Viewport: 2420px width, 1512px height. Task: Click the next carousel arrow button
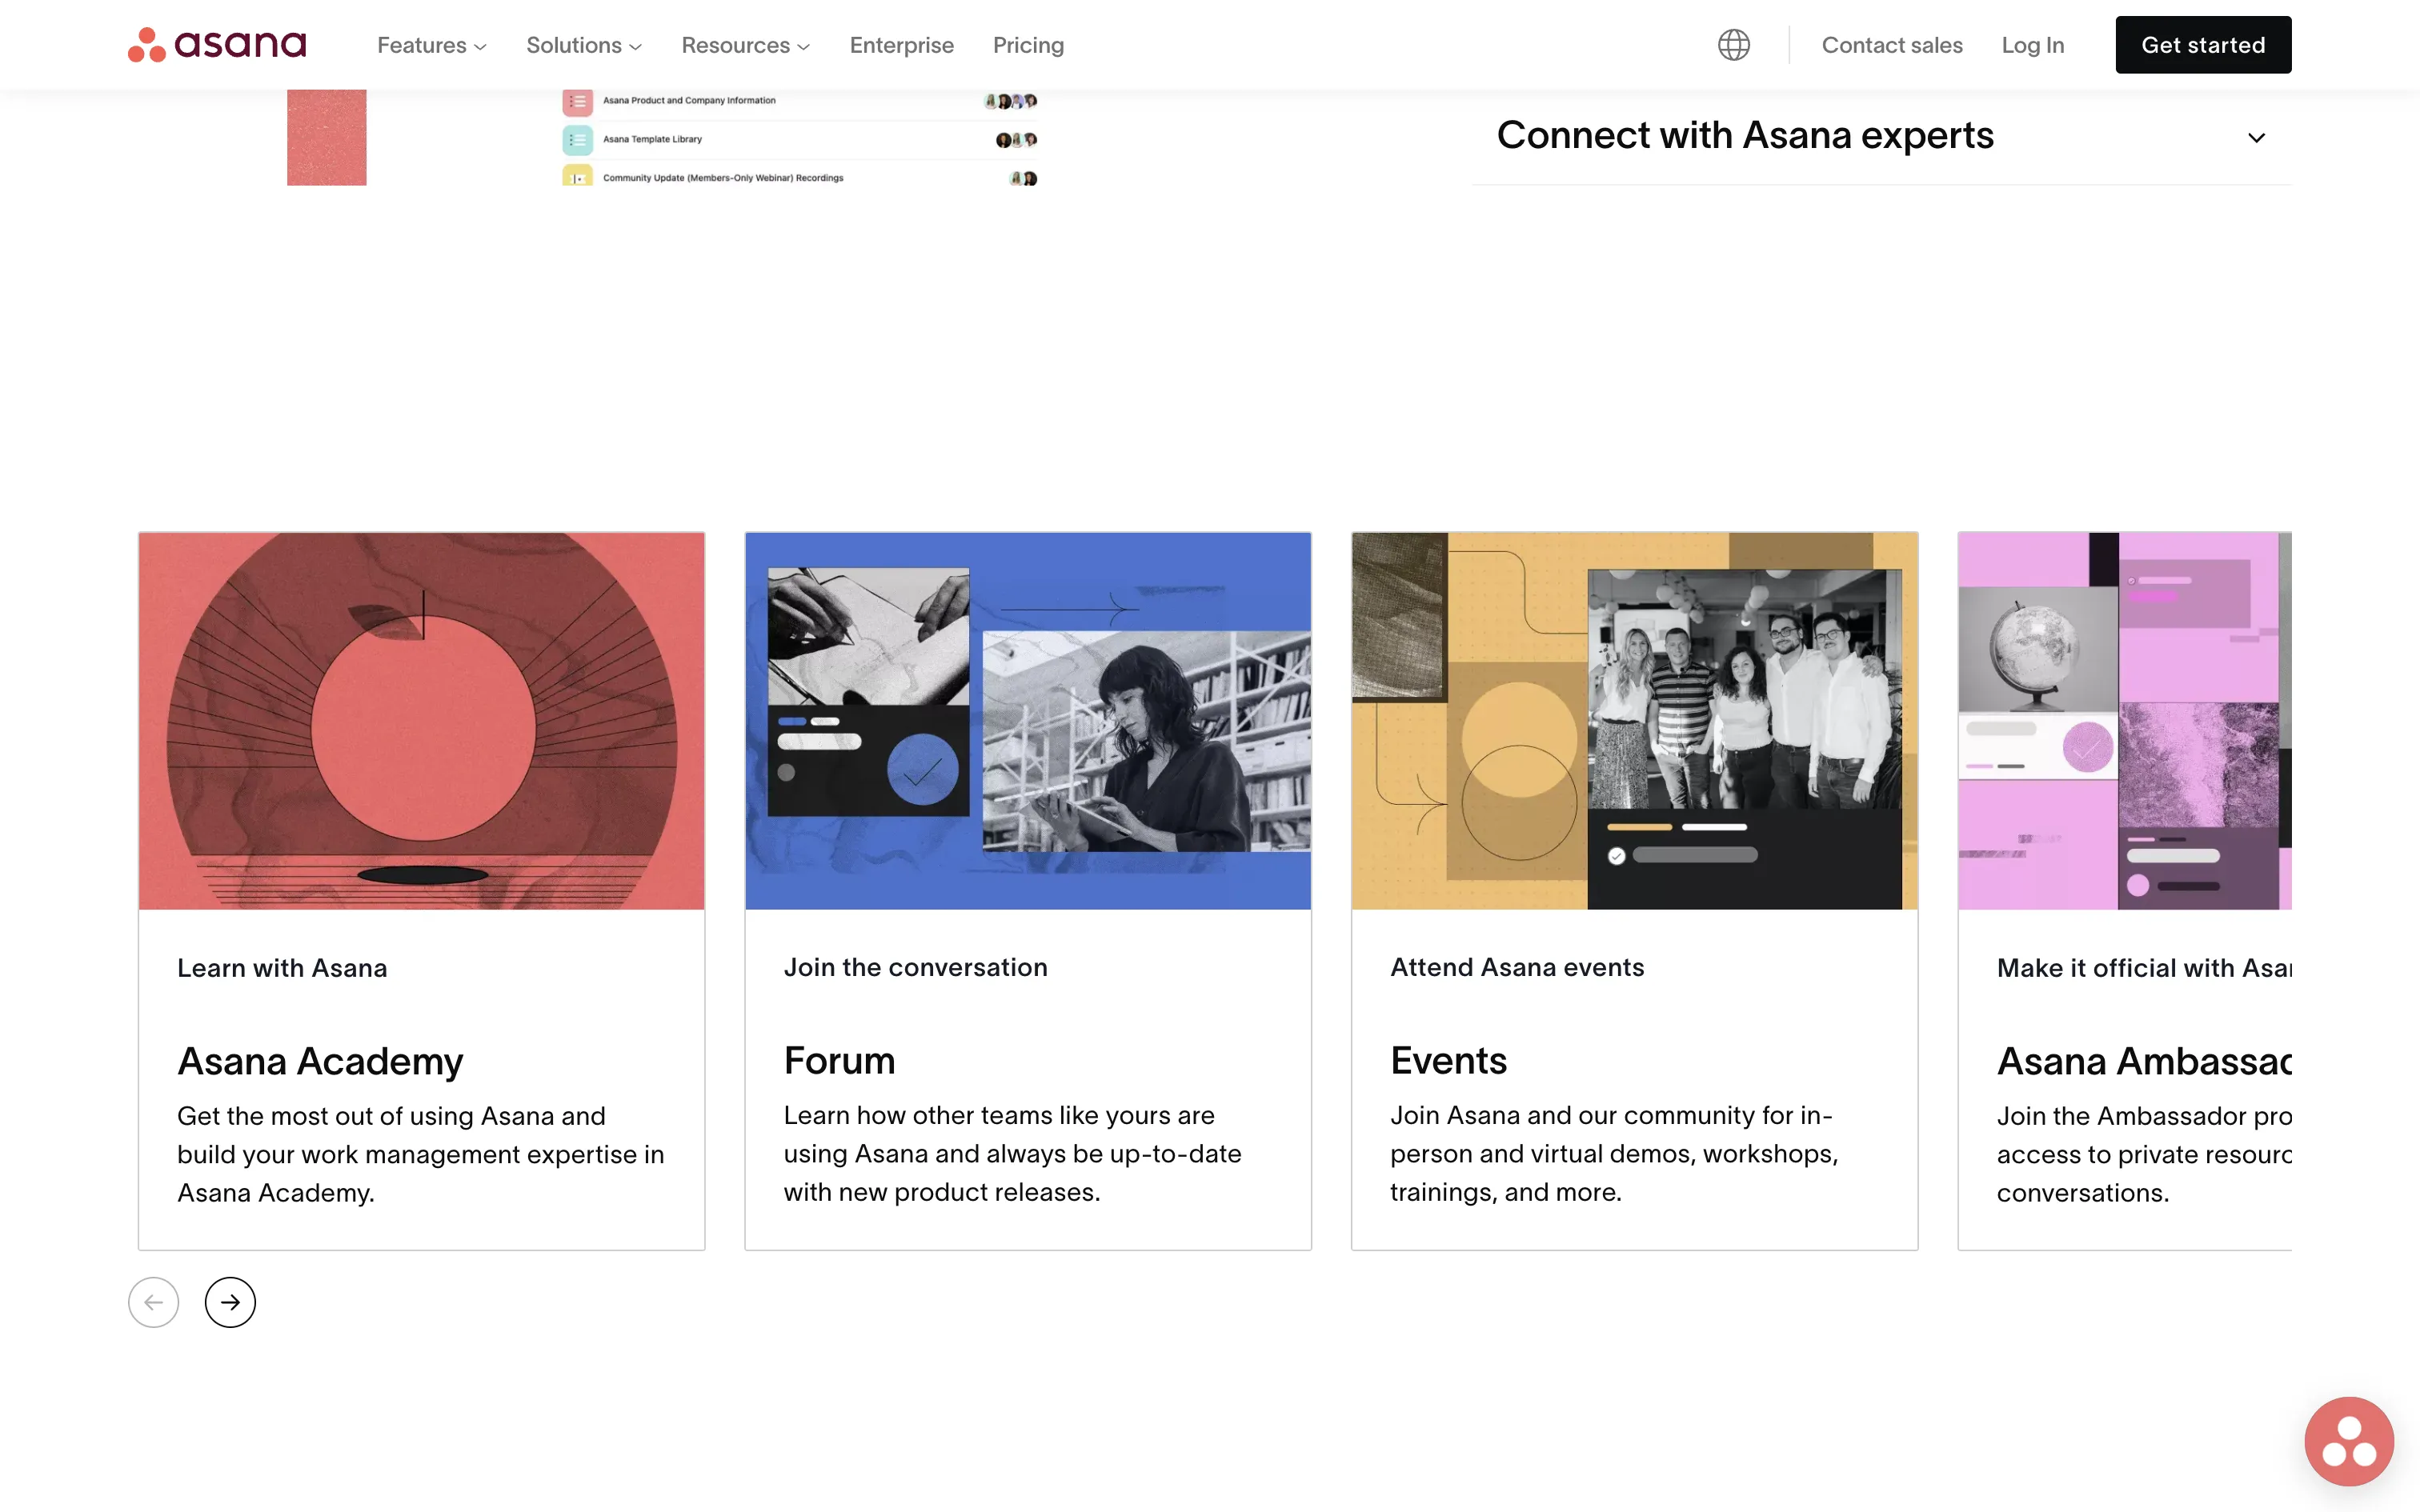coord(230,1302)
